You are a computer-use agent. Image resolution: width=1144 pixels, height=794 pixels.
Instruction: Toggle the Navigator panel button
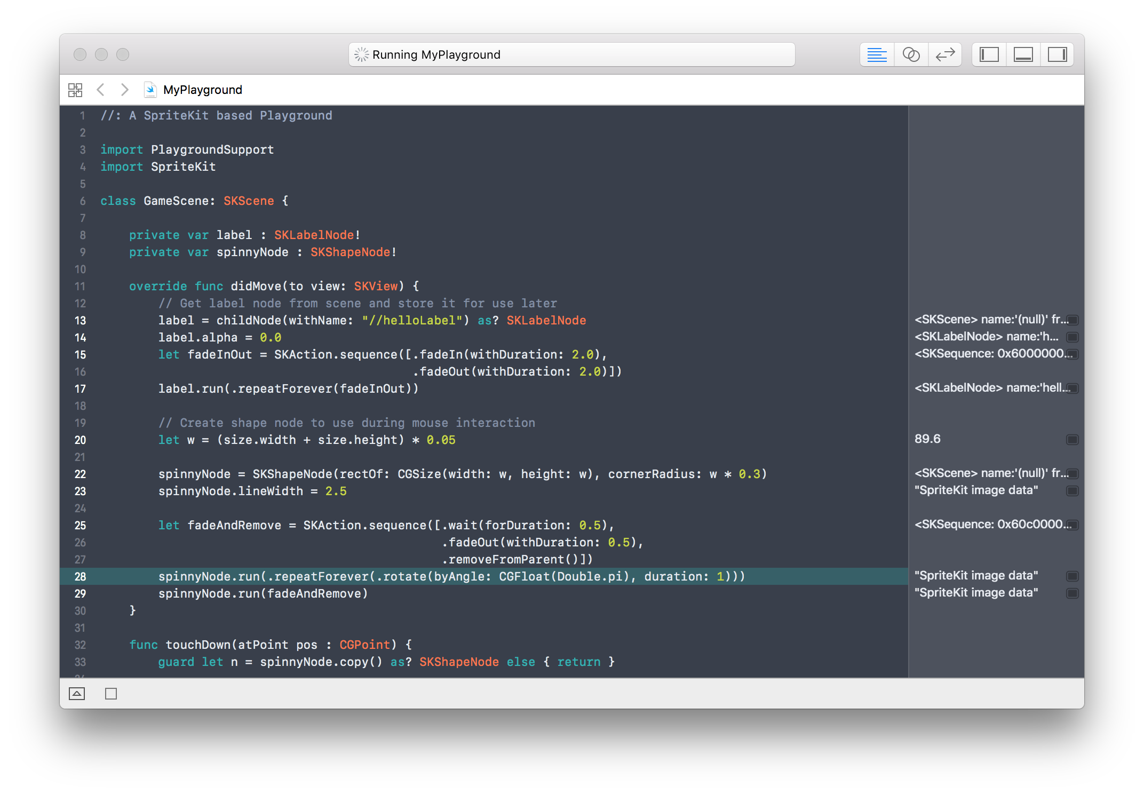pos(989,54)
